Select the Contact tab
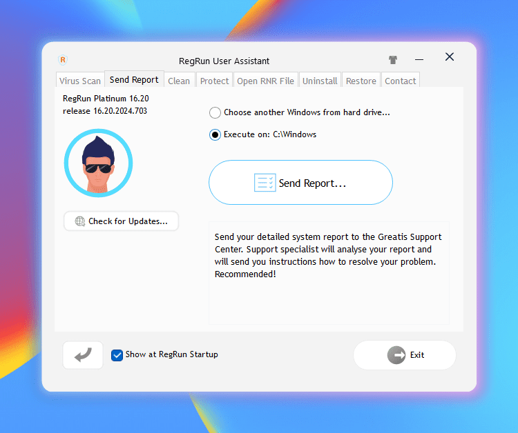This screenshot has width=518, height=433. pyautogui.click(x=400, y=81)
